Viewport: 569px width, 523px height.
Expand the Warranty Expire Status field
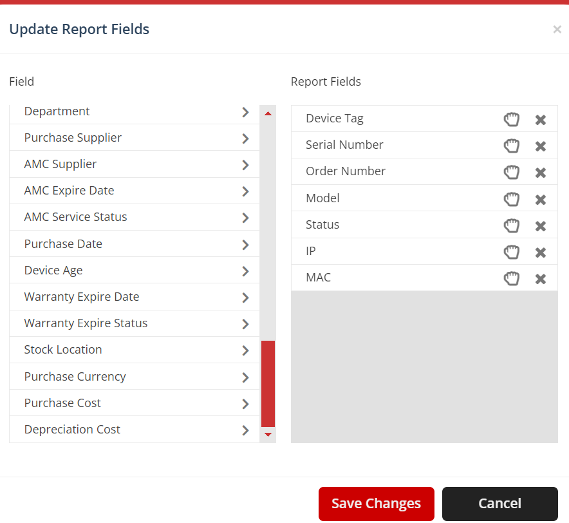[245, 323]
